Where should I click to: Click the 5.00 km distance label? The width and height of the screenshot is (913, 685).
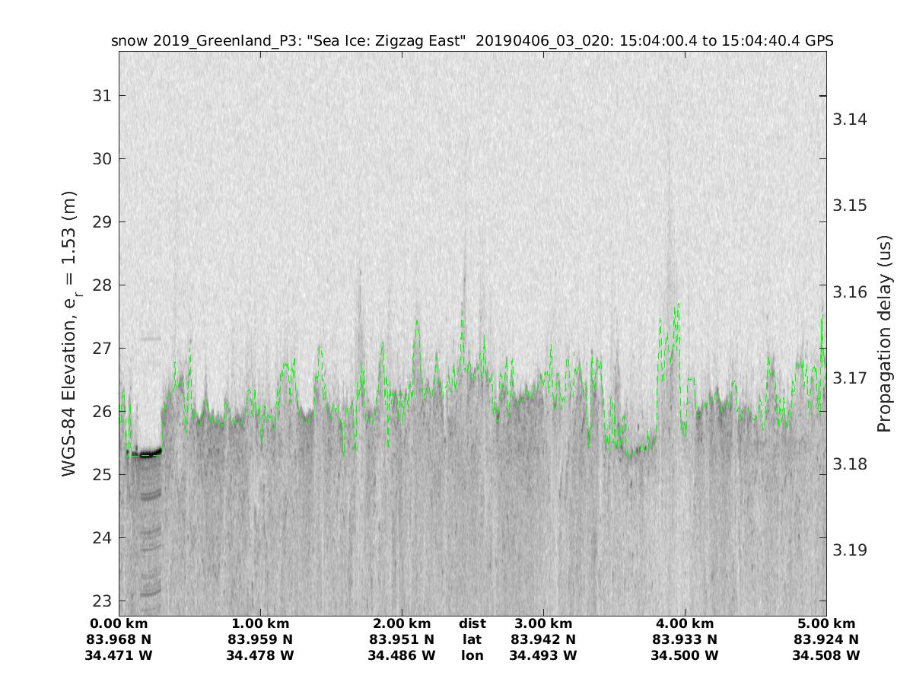(826, 624)
